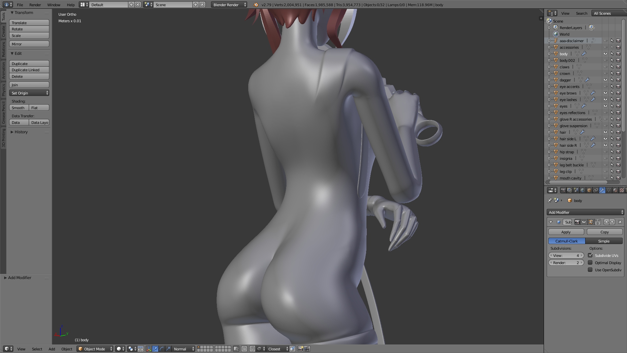Open the Closest snap target dropdown
The width and height of the screenshot is (627, 353).
278,349
